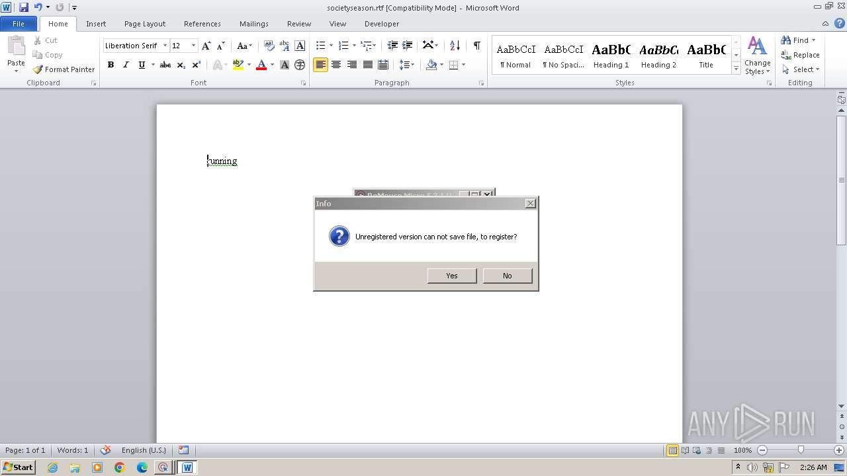Viewport: 847px width, 476px height.
Task: Apply the Heading 1 style
Action: tap(611, 56)
